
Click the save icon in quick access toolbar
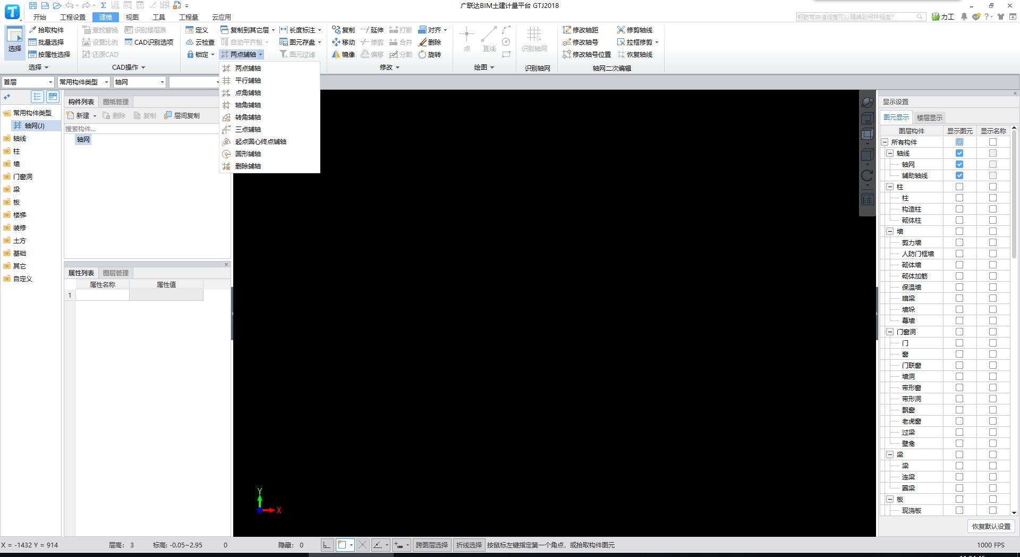click(x=33, y=5)
